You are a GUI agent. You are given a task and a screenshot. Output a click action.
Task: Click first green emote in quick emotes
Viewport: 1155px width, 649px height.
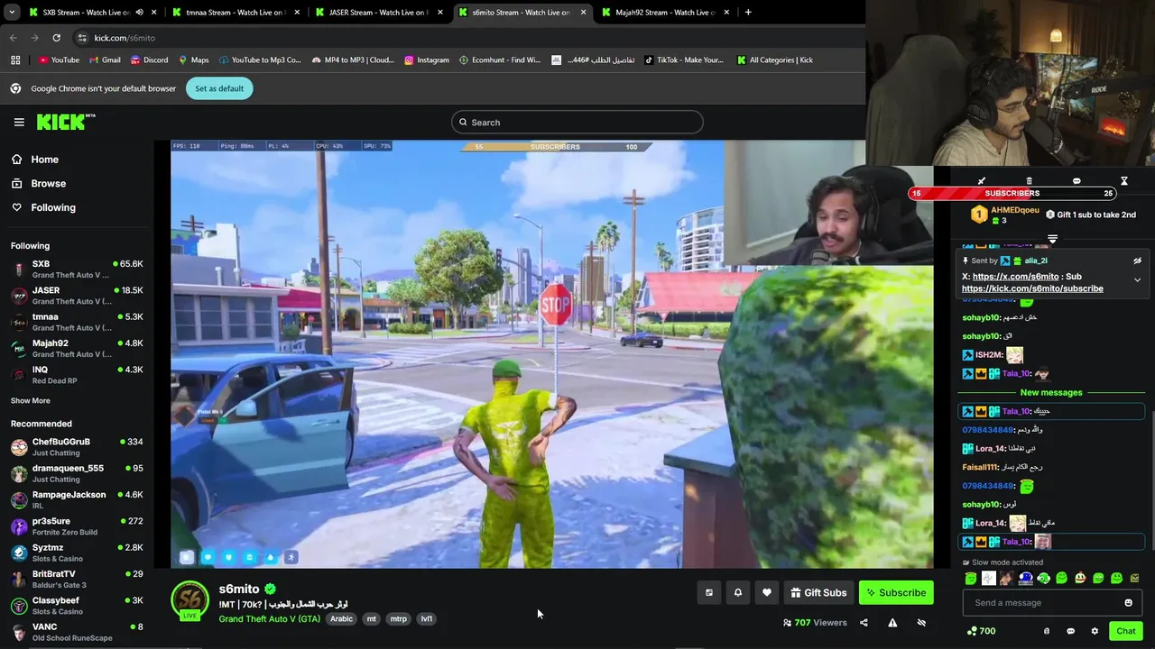(x=971, y=579)
